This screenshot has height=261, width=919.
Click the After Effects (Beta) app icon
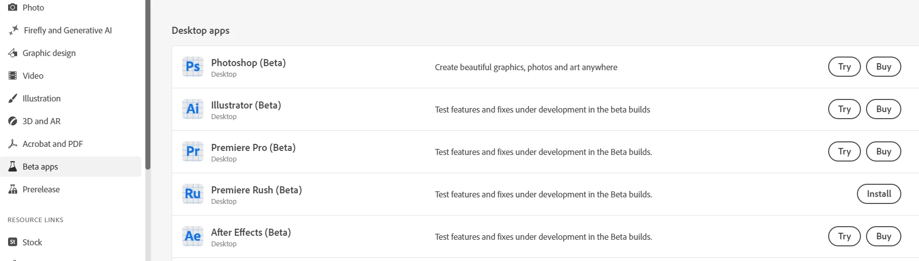point(193,236)
